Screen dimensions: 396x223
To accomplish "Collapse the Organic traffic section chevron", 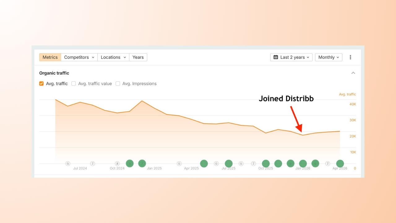I will (x=353, y=73).
